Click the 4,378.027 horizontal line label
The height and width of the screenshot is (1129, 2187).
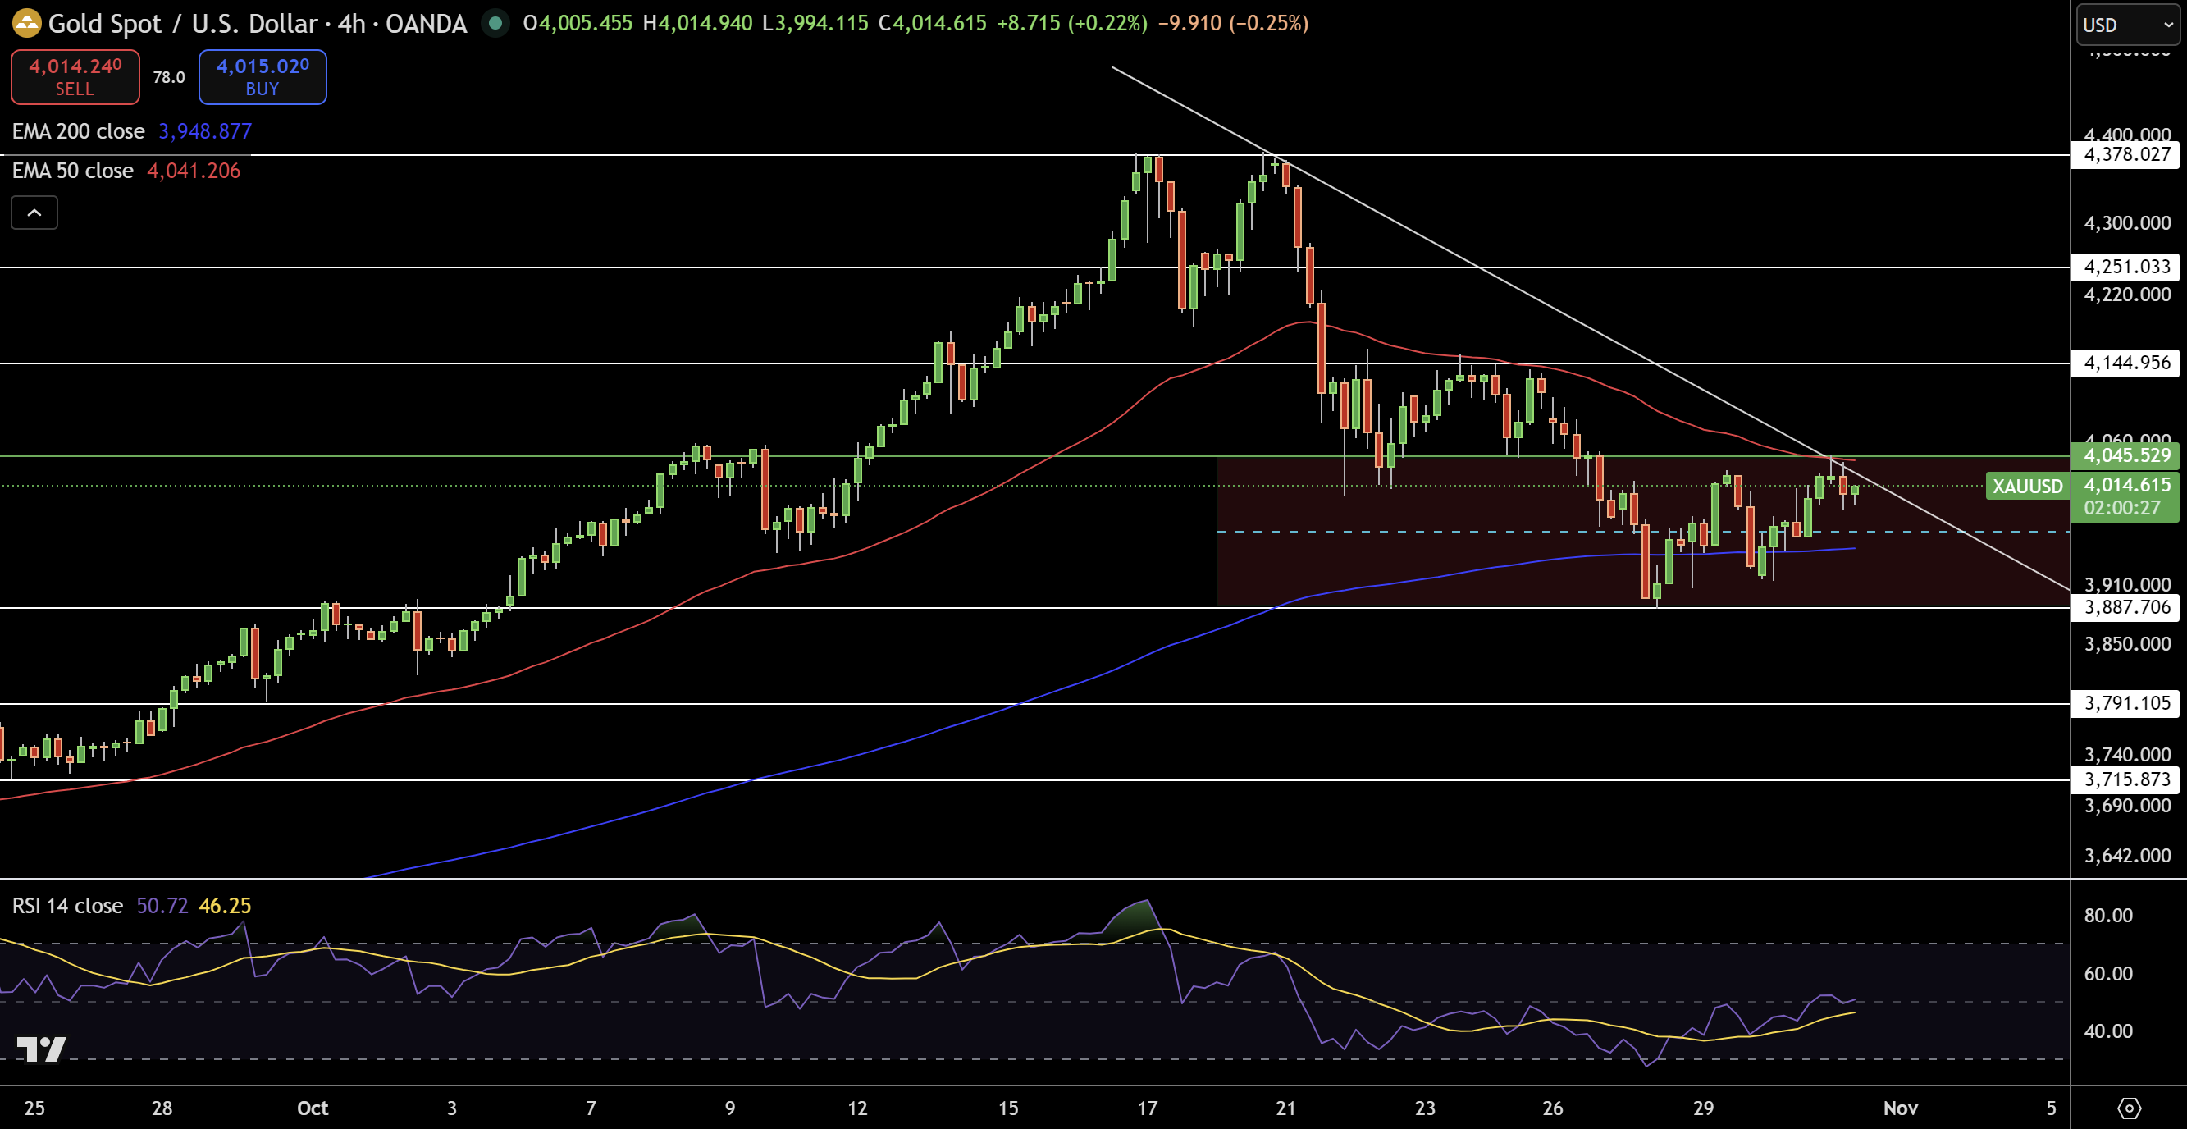click(x=2125, y=154)
